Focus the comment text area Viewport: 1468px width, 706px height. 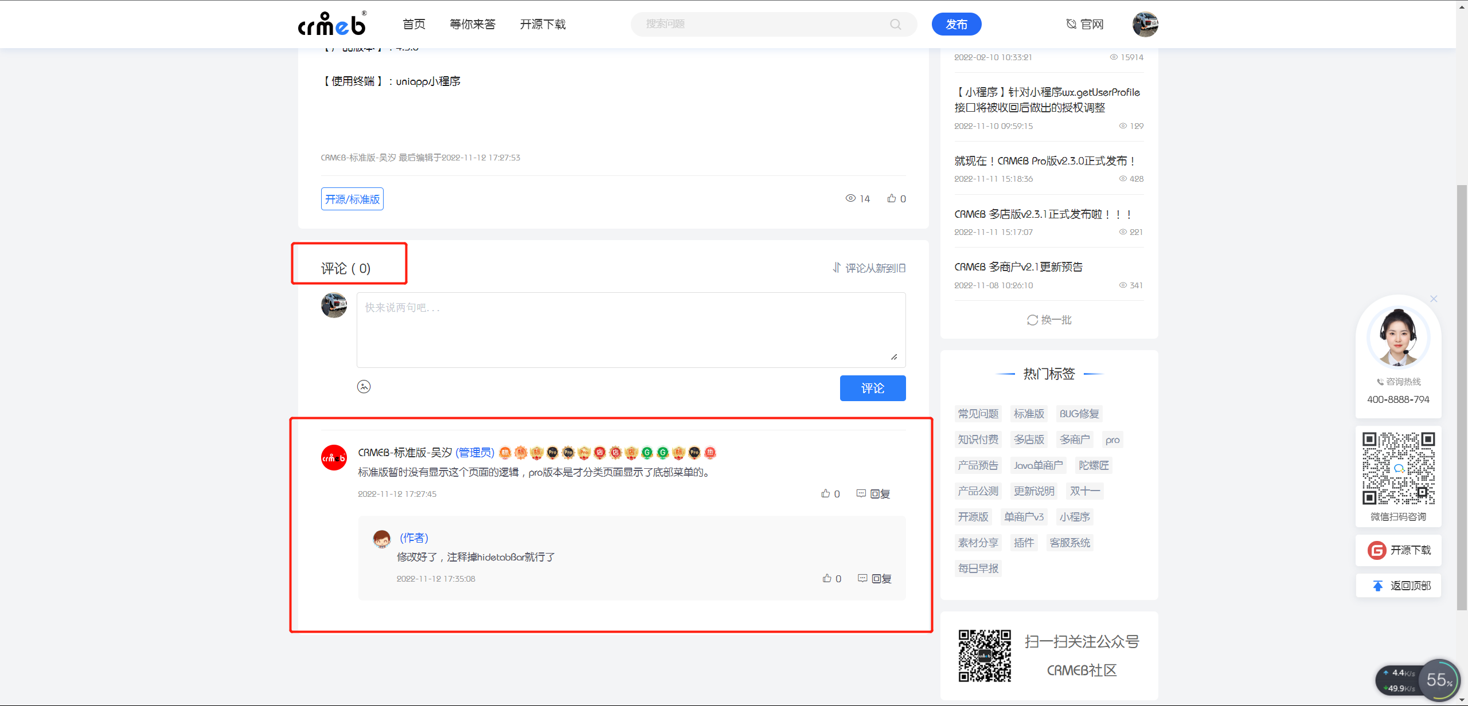tap(631, 330)
